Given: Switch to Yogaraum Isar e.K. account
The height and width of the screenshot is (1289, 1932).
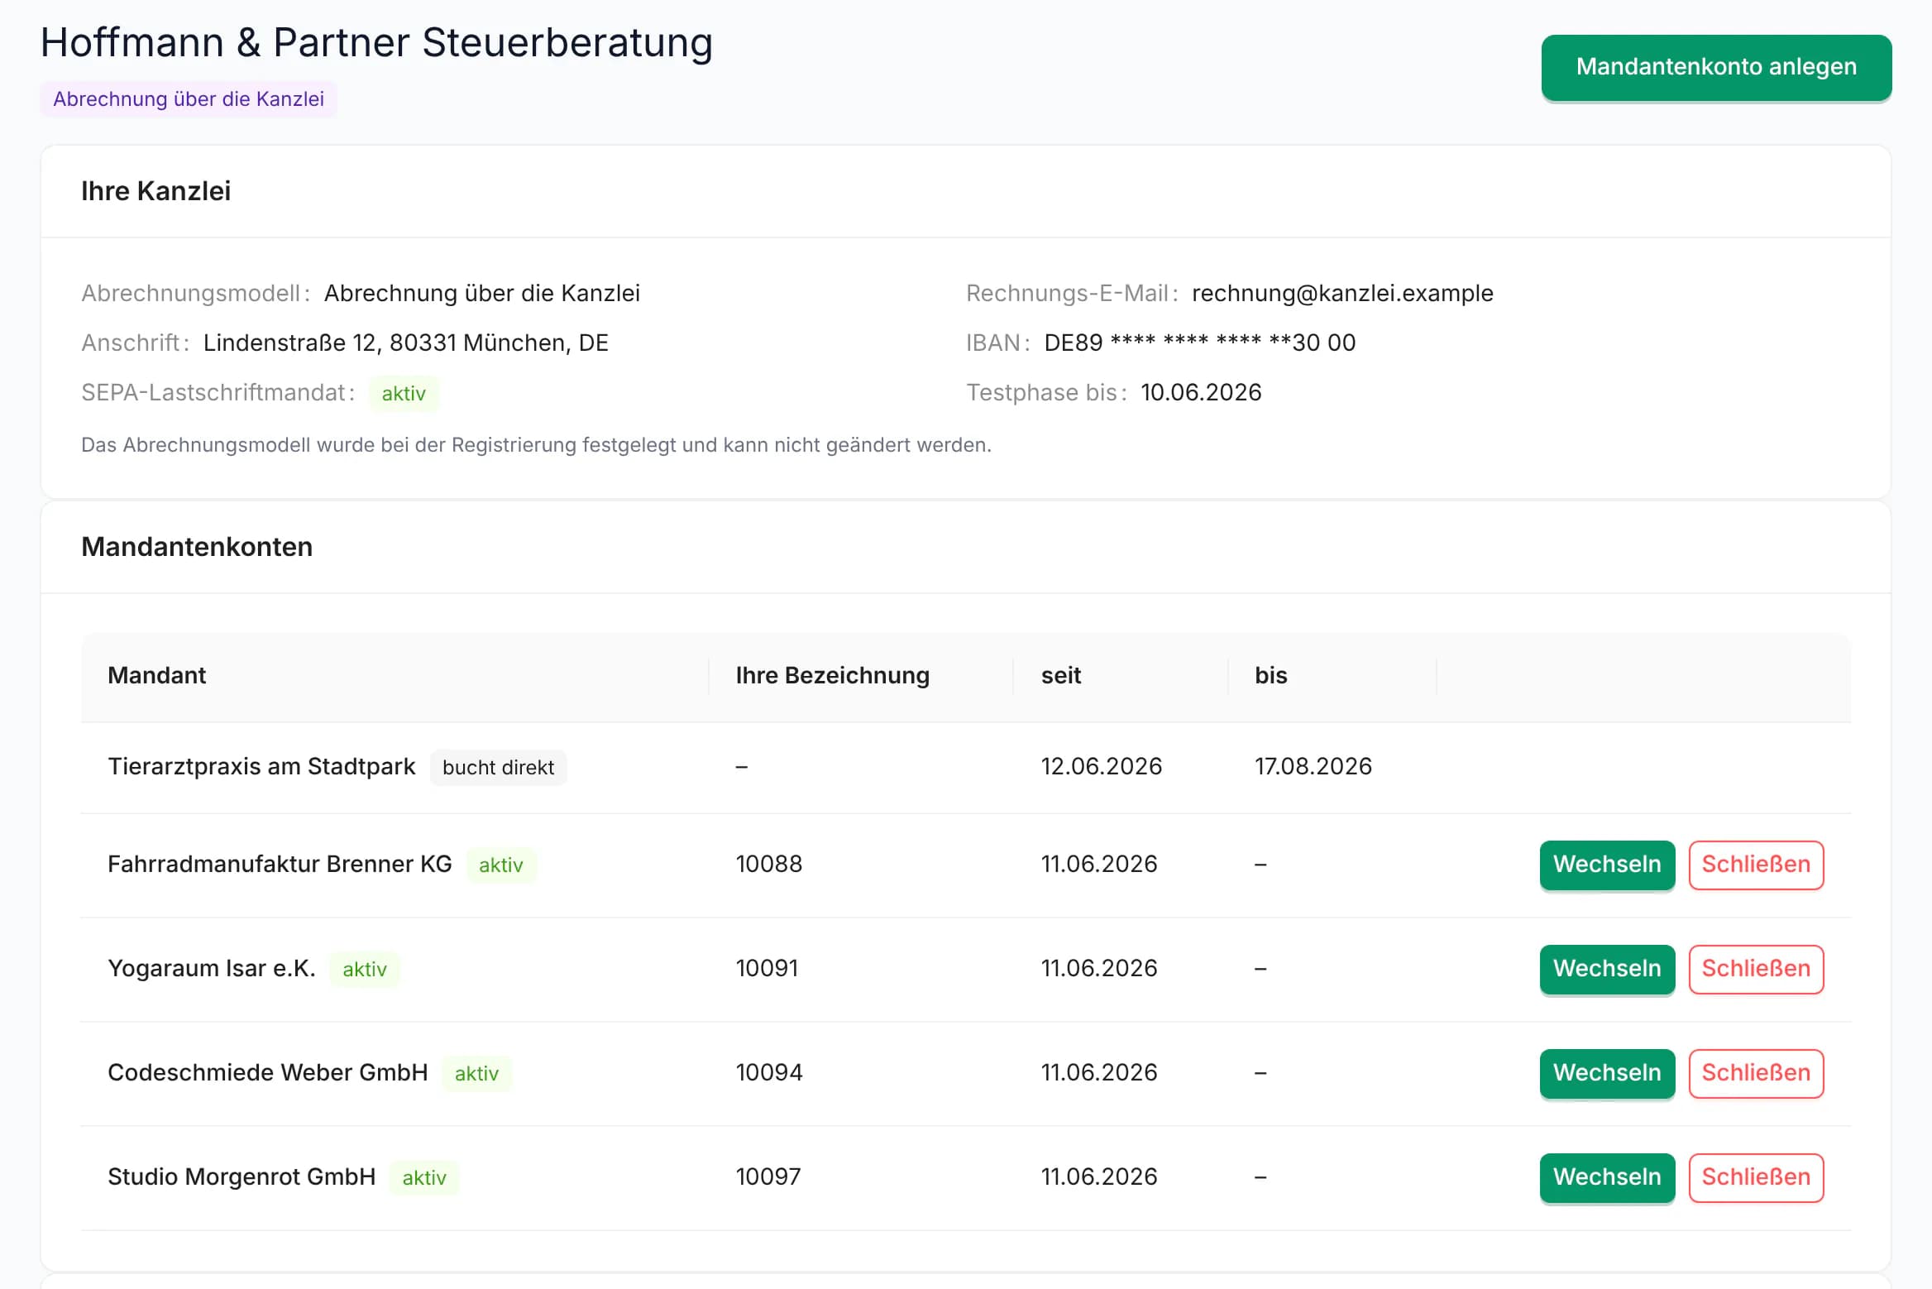Looking at the screenshot, I should pos(1607,969).
